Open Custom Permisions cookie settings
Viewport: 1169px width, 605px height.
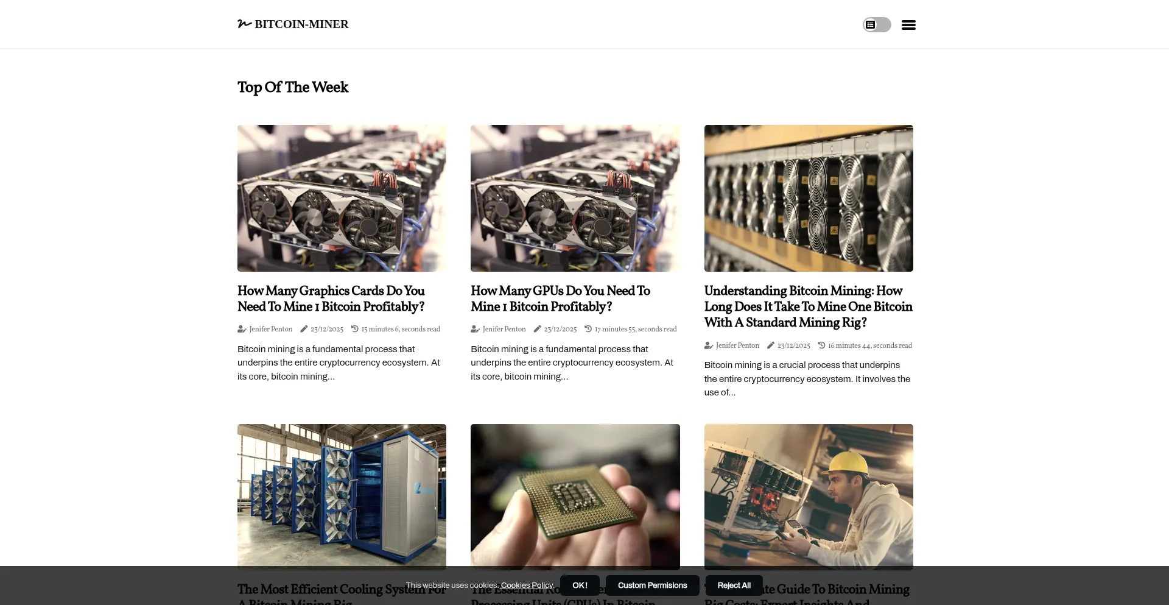pos(652,586)
